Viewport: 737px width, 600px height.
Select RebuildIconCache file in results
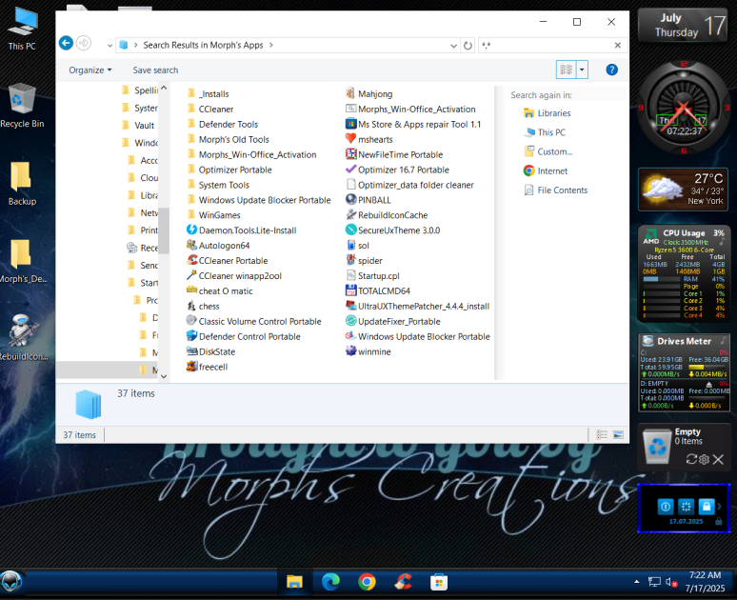coord(387,215)
